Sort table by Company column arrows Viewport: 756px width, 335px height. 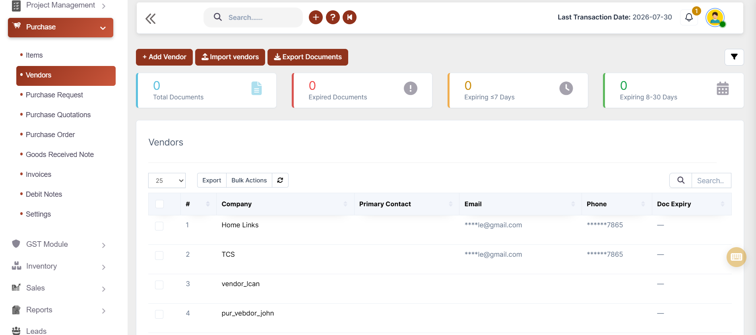click(345, 204)
